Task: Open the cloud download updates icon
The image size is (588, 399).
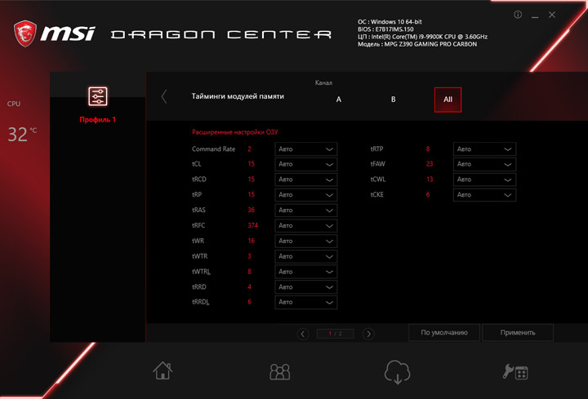Action: pos(397,372)
